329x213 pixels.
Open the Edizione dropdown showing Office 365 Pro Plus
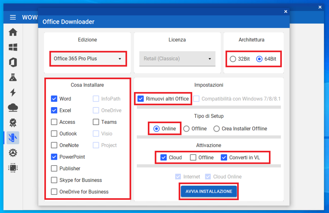point(88,59)
